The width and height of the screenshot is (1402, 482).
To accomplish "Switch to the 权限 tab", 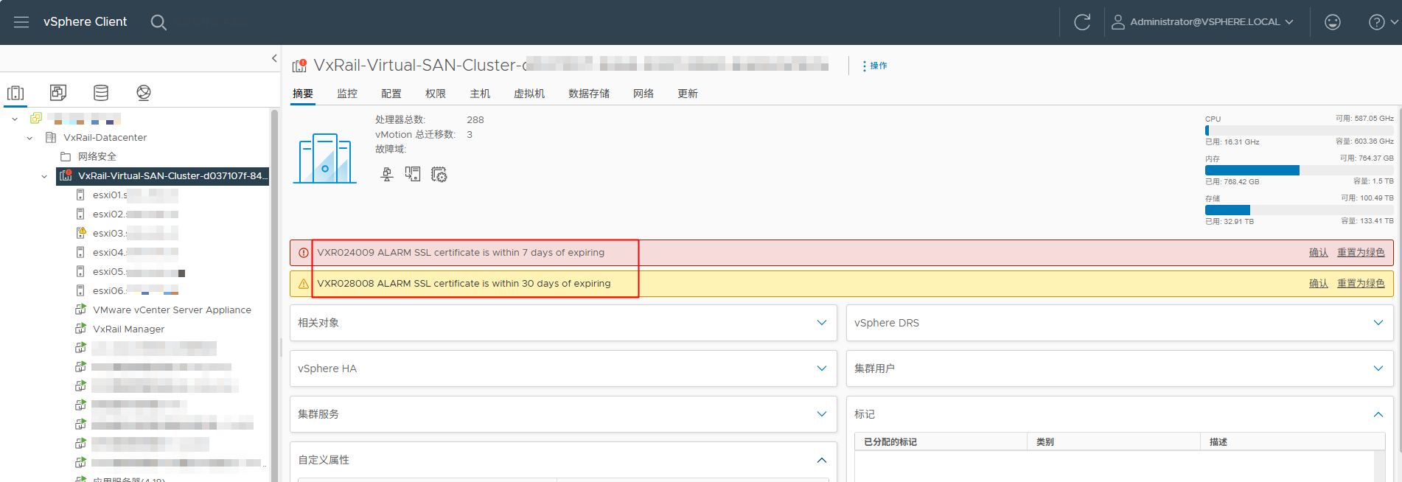I will pos(436,94).
